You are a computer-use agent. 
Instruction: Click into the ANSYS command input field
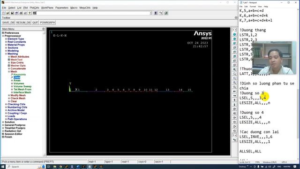(x=93, y=13)
